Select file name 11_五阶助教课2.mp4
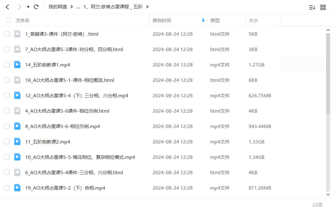 (x=48, y=142)
